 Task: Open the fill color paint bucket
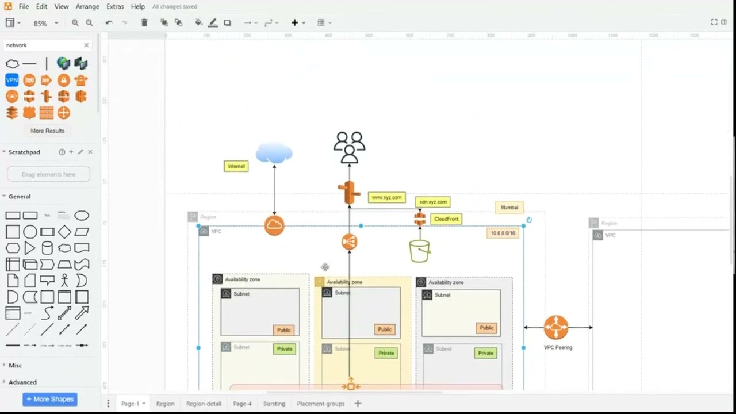click(199, 23)
